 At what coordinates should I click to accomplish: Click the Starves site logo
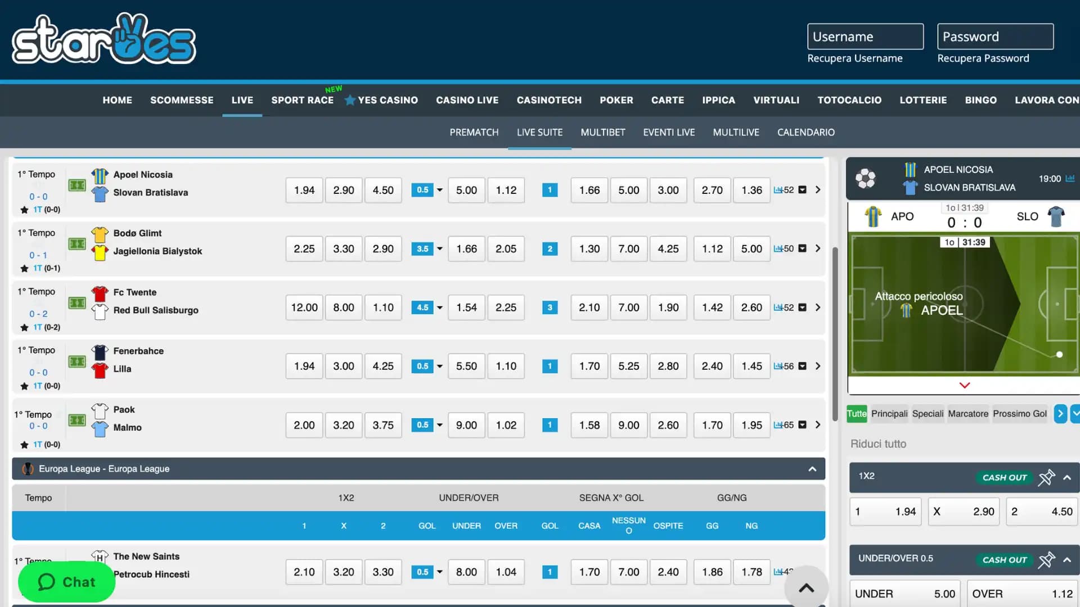click(x=103, y=38)
